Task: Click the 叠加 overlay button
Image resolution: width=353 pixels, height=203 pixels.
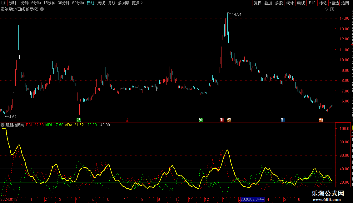Action: click(268, 3)
